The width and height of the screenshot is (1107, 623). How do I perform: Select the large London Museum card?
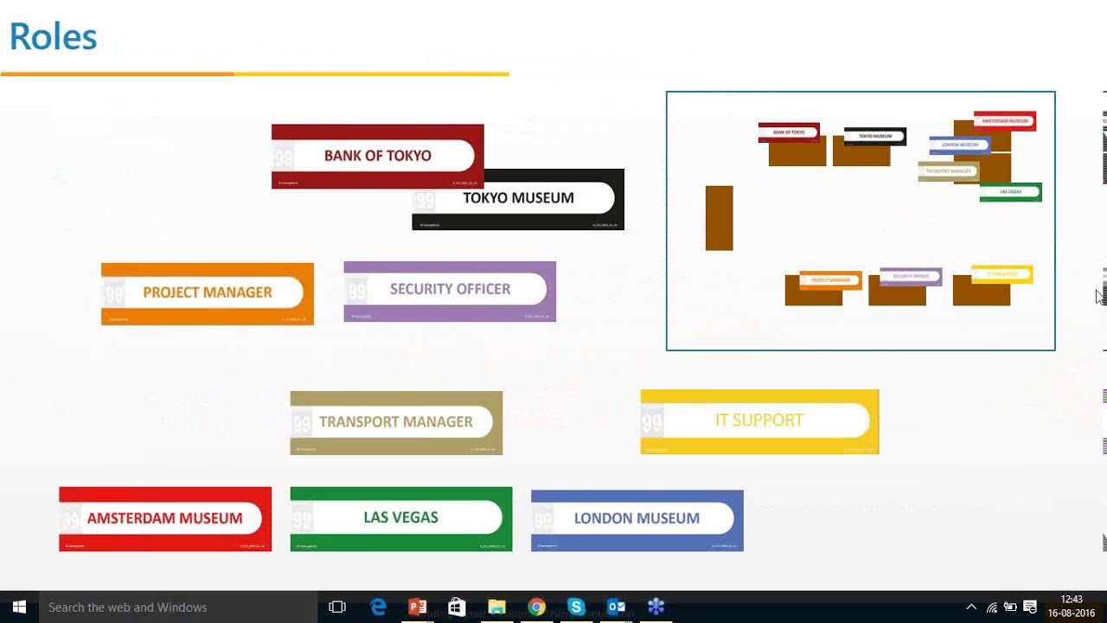coord(637,521)
